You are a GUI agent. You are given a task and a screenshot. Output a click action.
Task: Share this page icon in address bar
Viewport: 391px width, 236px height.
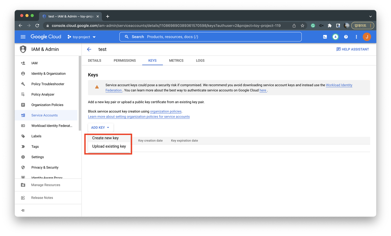(x=294, y=26)
